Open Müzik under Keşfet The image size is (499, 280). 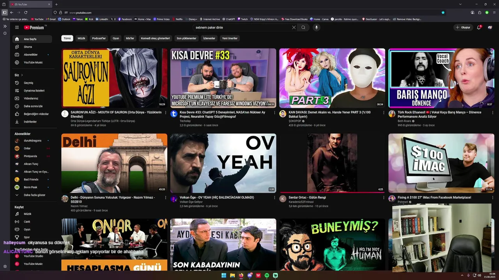click(x=32, y=214)
